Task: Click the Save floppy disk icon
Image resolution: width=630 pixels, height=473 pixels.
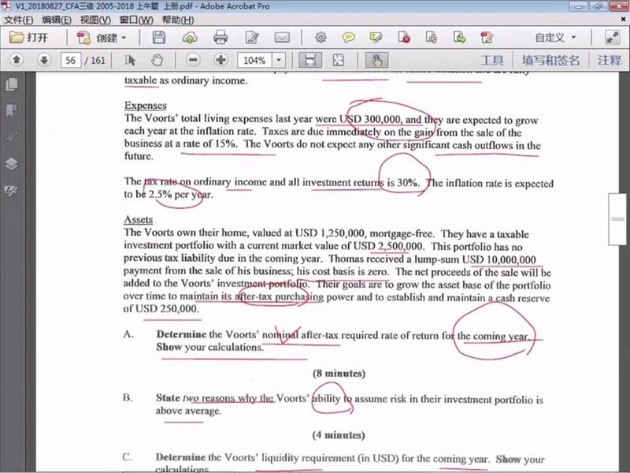Action: [159, 37]
